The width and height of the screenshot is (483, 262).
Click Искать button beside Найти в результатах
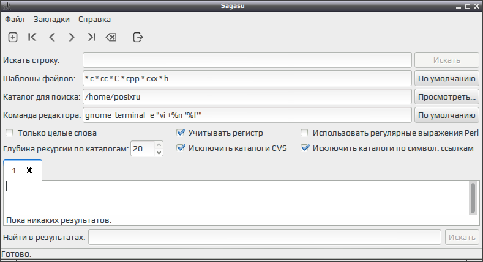(462, 237)
